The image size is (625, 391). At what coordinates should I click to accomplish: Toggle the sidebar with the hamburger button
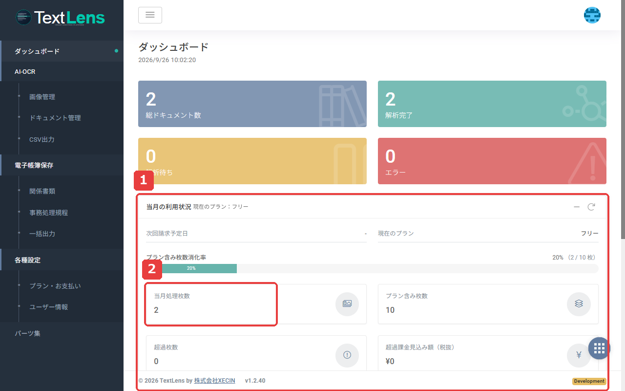coord(150,15)
